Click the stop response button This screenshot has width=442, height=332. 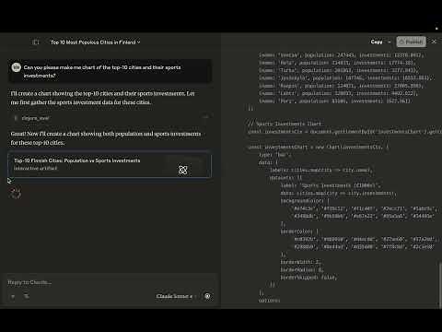tap(207, 296)
